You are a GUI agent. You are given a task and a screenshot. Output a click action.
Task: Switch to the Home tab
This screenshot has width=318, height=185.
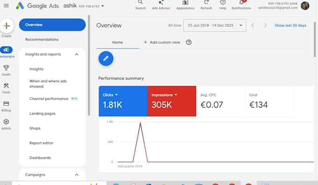(117, 42)
